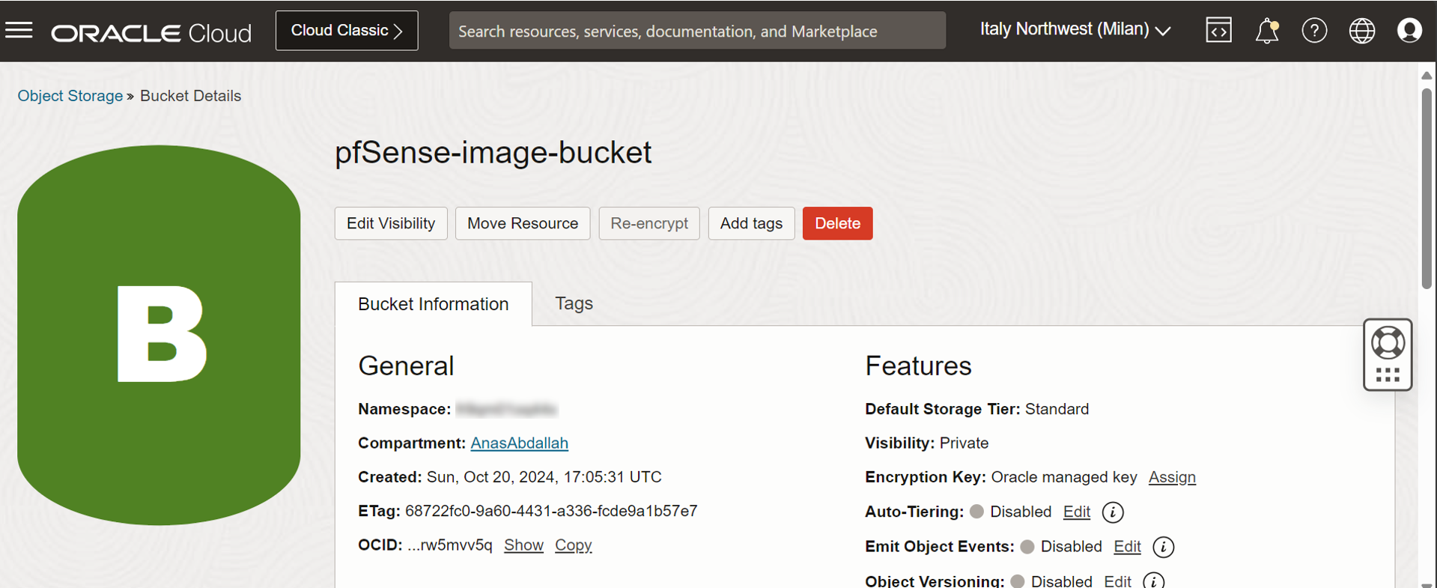The height and width of the screenshot is (588, 1437).
Task: View notifications via the bell icon
Action: (1267, 31)
